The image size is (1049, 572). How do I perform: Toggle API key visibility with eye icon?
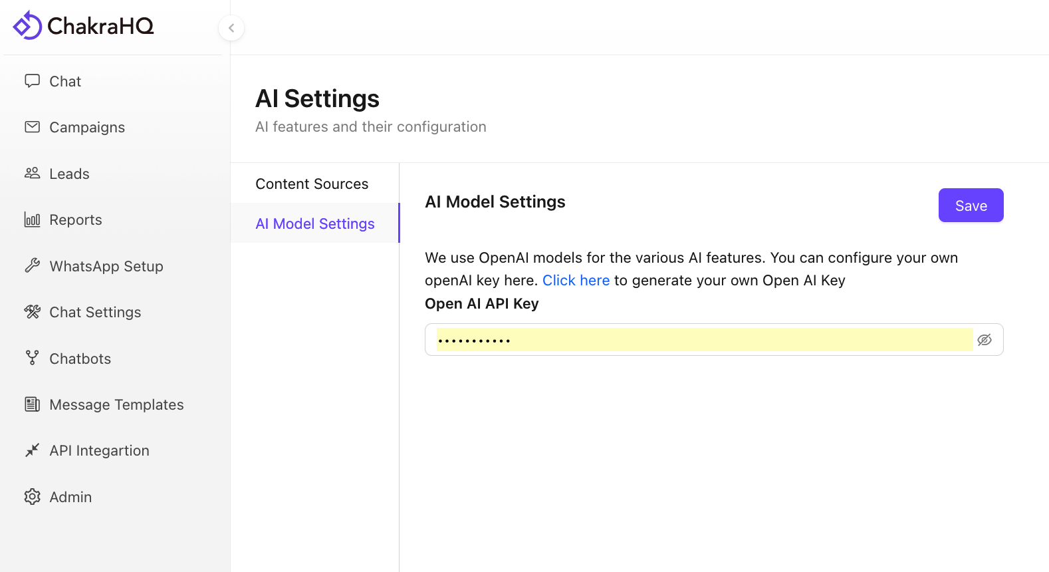pos(985,340)
